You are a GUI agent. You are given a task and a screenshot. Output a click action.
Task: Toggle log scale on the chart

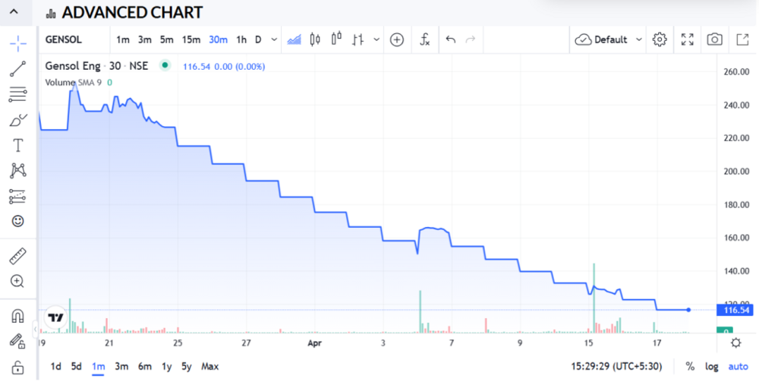(711, 366)
